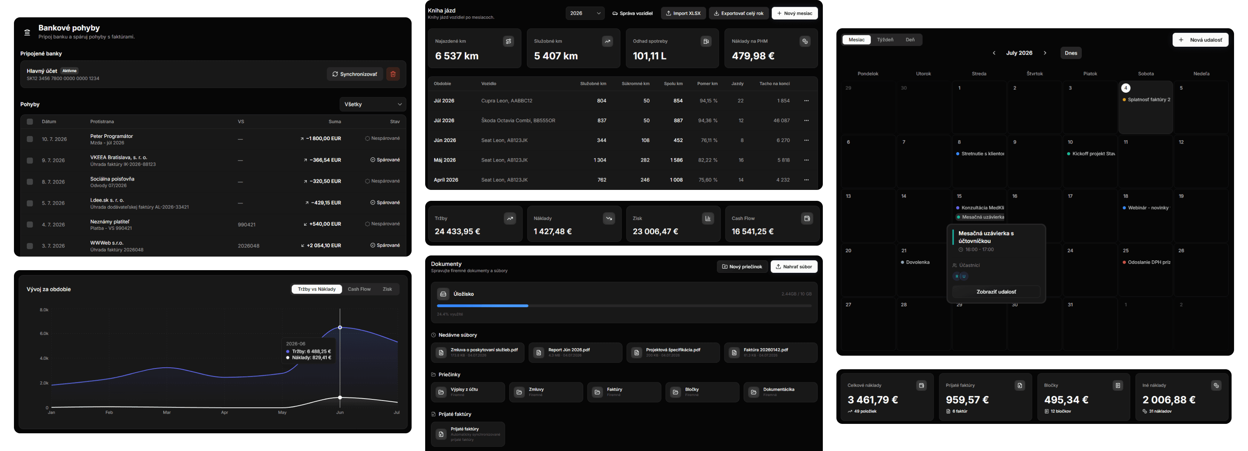Image resolution: width=1248 pixels, height=451 pixels.
Task: Click the Cash Flow wallet icon
Action: 807,219
